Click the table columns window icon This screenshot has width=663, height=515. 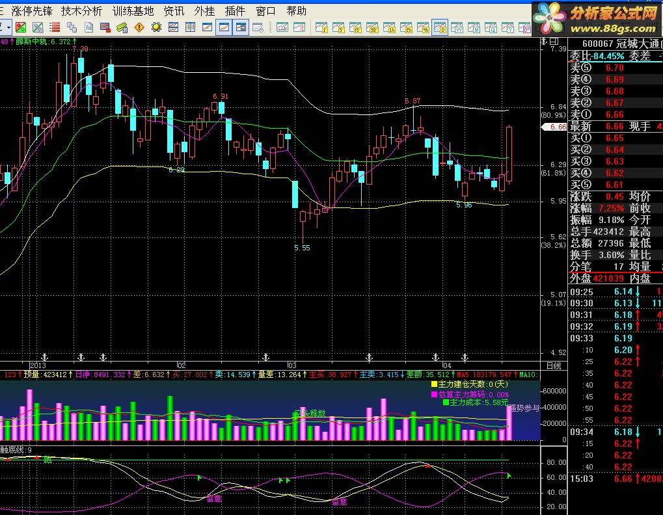click(190, 28)
